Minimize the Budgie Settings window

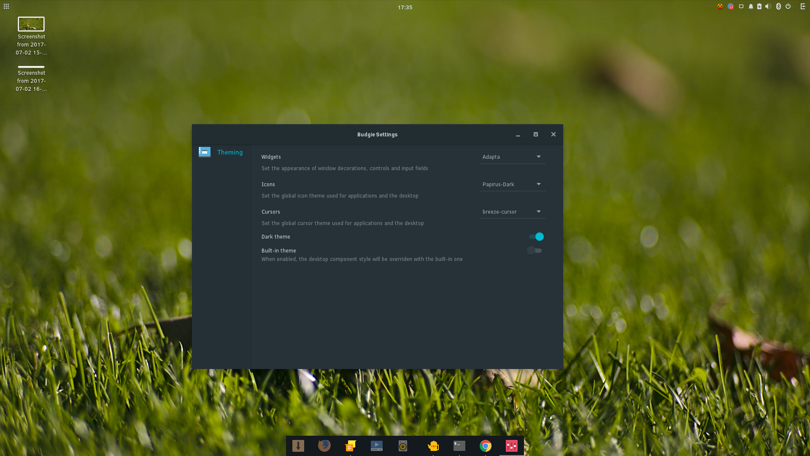[518, 135]
